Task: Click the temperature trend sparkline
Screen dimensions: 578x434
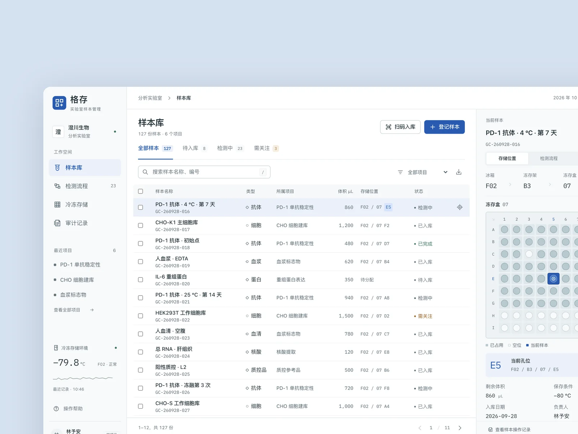Action: pos(83,378)
